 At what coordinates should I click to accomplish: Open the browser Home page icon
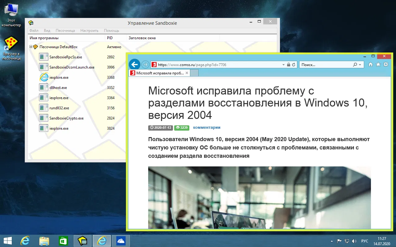[371, 65]
